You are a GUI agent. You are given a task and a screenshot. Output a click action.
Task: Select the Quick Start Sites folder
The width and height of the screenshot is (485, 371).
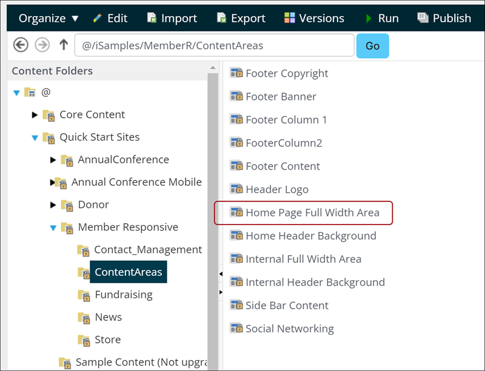click(99, 137)
